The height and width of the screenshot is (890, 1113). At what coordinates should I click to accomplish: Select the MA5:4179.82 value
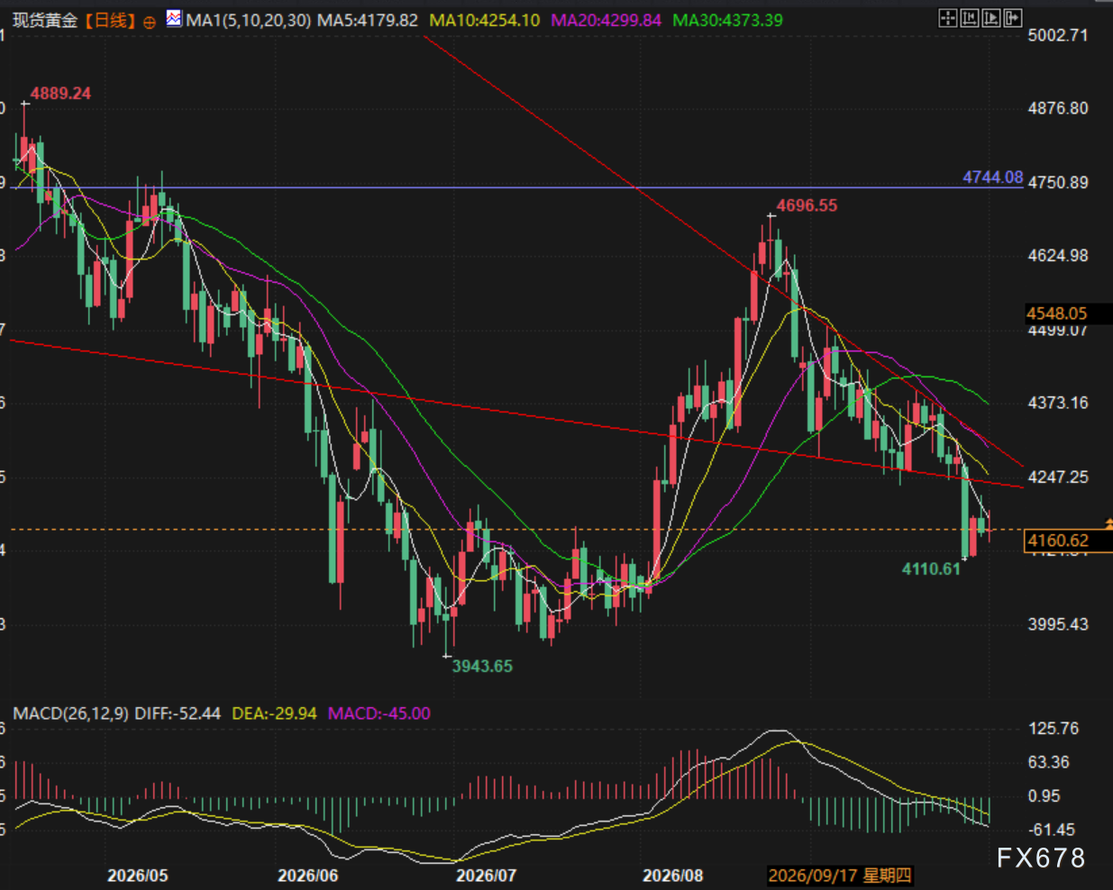coord(368,20)
